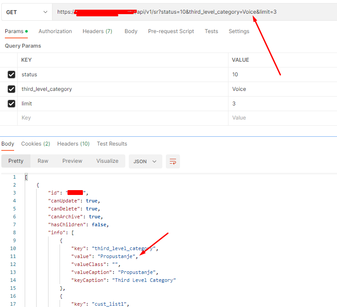
Task: Open the Test Results tab
Action: [112, 144]
